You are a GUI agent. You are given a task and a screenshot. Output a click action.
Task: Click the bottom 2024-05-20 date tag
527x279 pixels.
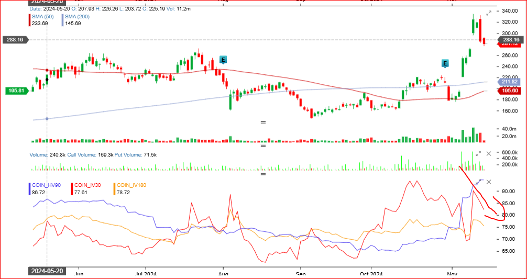coord(47,271)
